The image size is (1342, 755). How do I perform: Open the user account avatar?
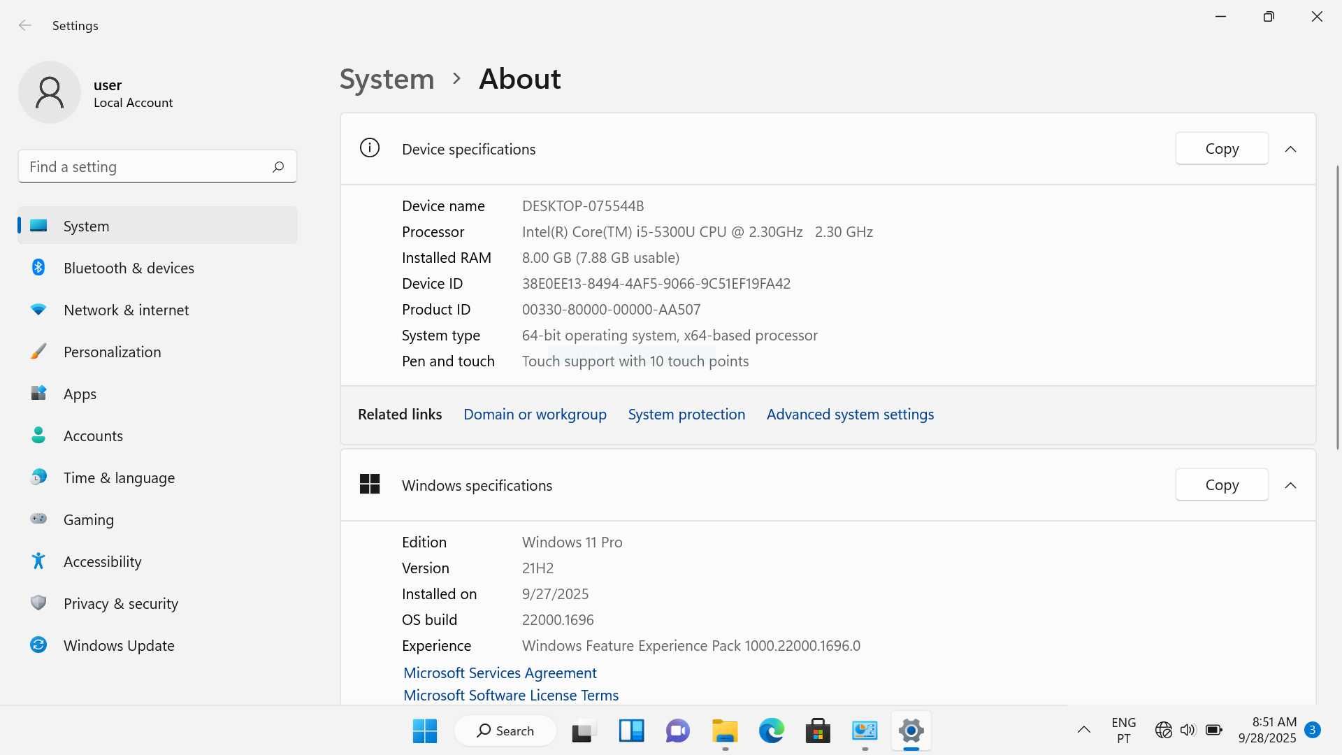pos(50,92)
